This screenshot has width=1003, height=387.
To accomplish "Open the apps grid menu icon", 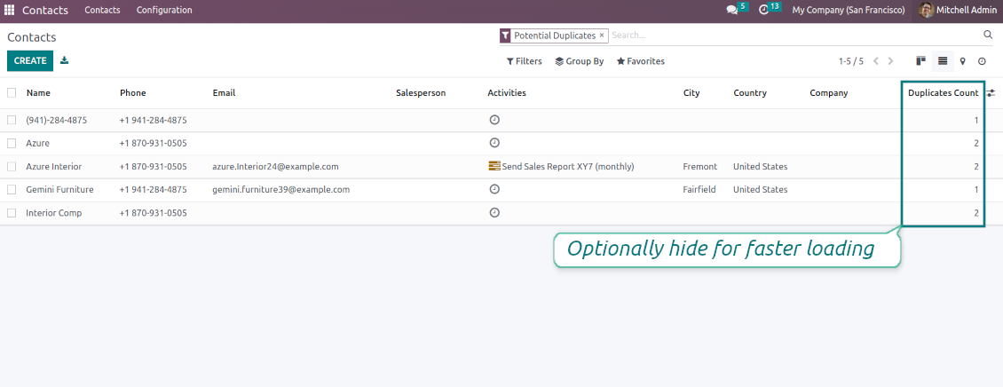I will click(10, 10).
